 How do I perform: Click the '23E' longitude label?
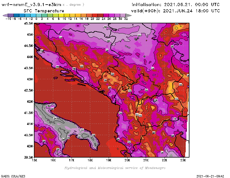coord(183,160)
